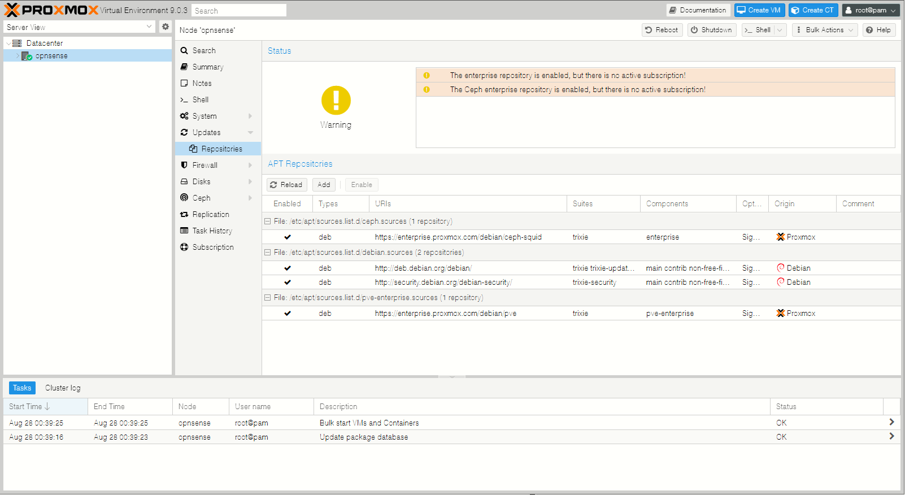Open the Replication menu item

point(218,214)
